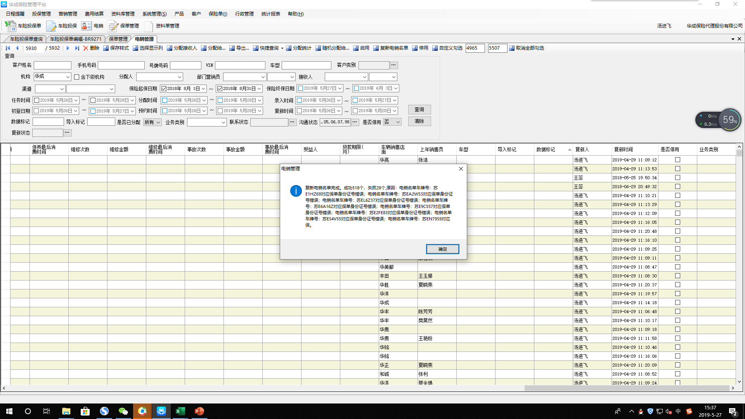Click next record arrow icon
This screenshot has width=745, height=419.
point(68,48)
